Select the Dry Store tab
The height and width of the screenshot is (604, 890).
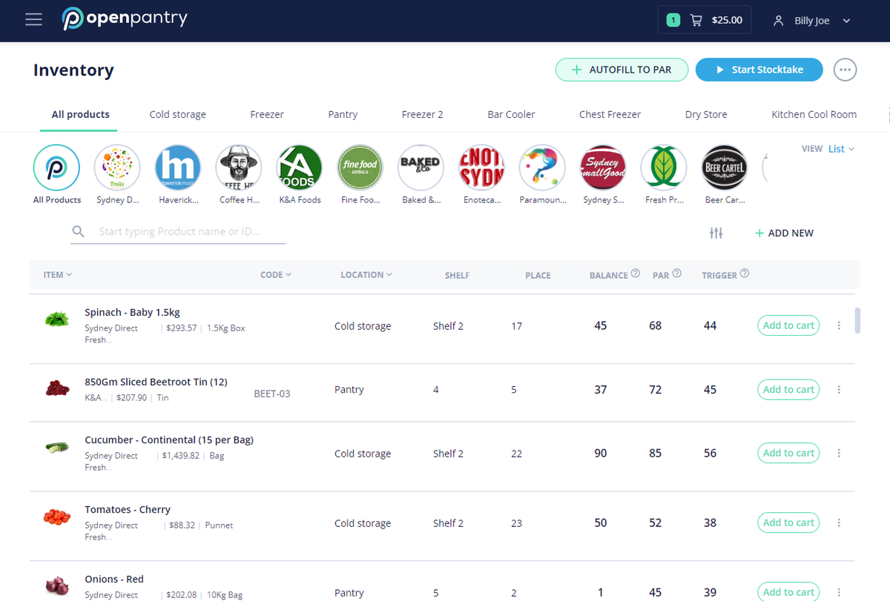point(706,114)
